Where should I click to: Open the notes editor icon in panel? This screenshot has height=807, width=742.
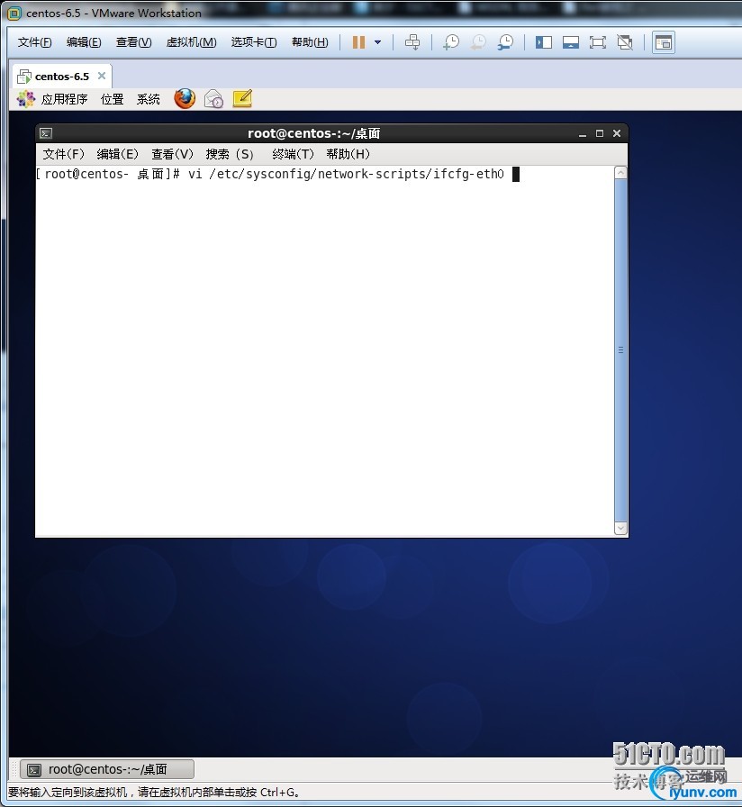pyautogui.click(x=242, y=99)
